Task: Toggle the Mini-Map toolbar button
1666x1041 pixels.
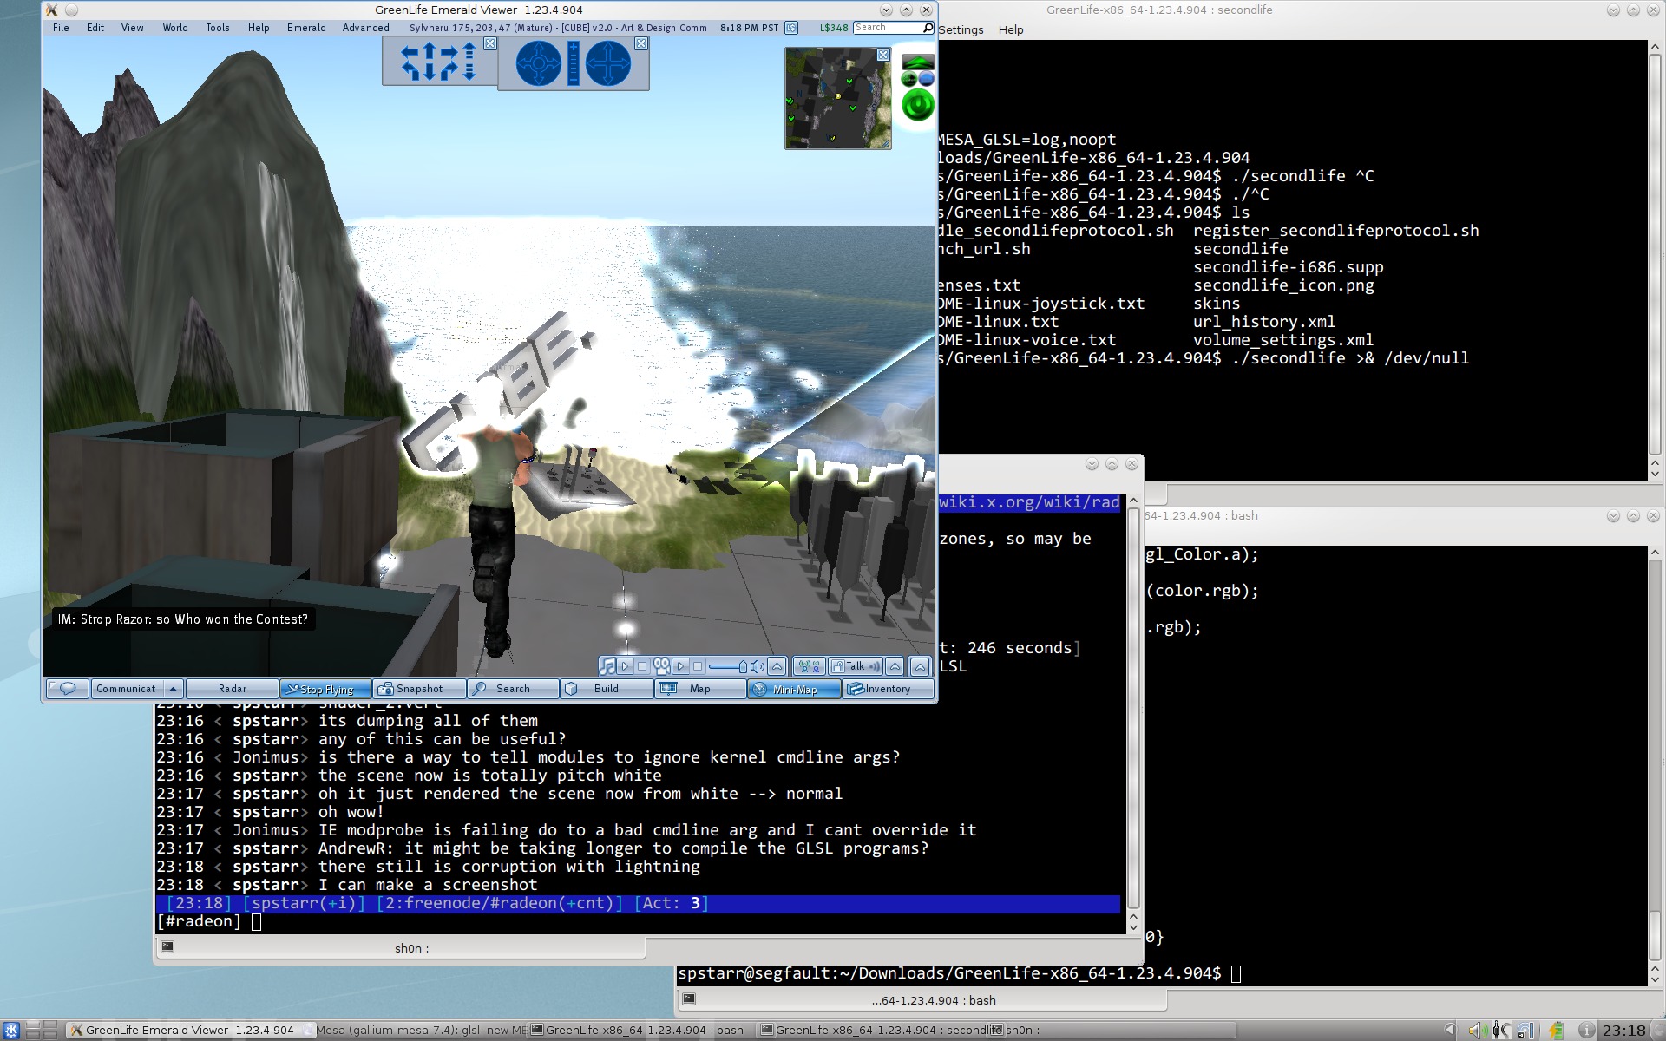Action: pos(795,689)
